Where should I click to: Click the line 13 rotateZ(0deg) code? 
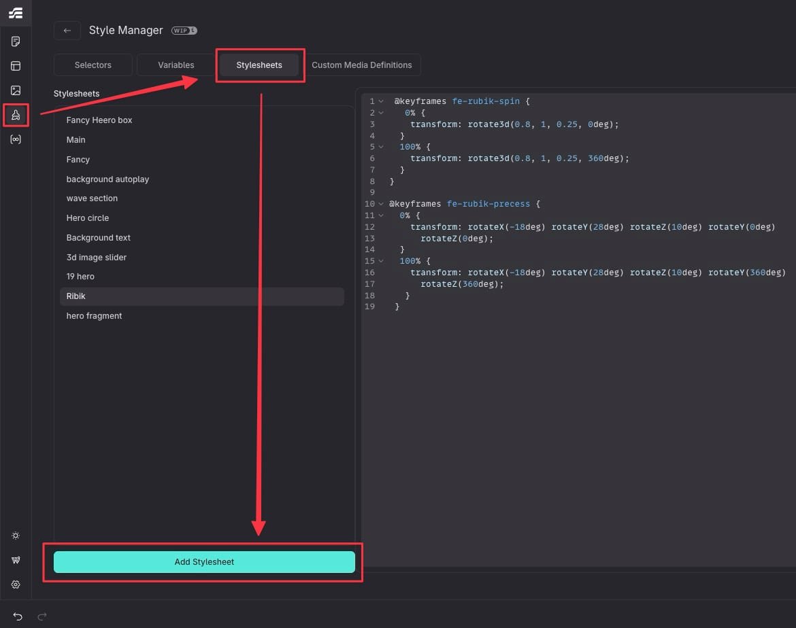click(457, 239)
